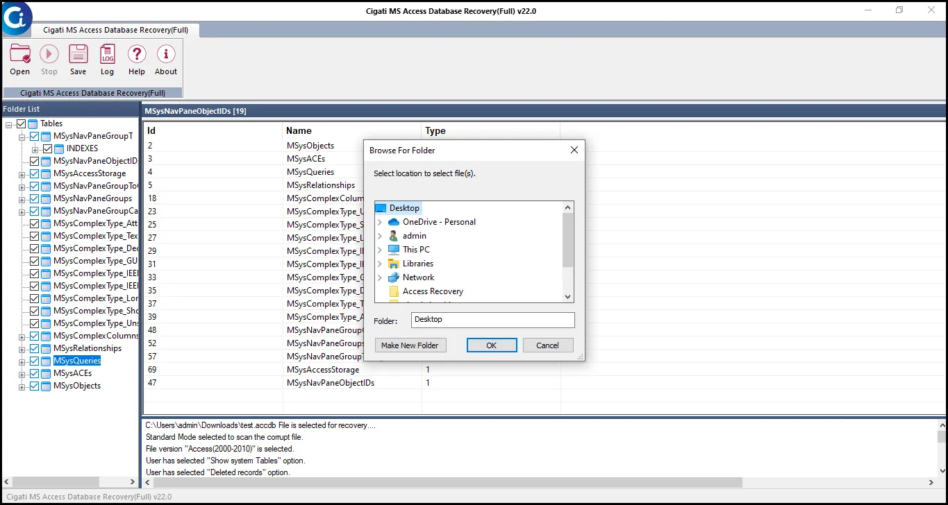Switch to Cigati MS Access Database Recovery(Full) tab

click(115, 30)
